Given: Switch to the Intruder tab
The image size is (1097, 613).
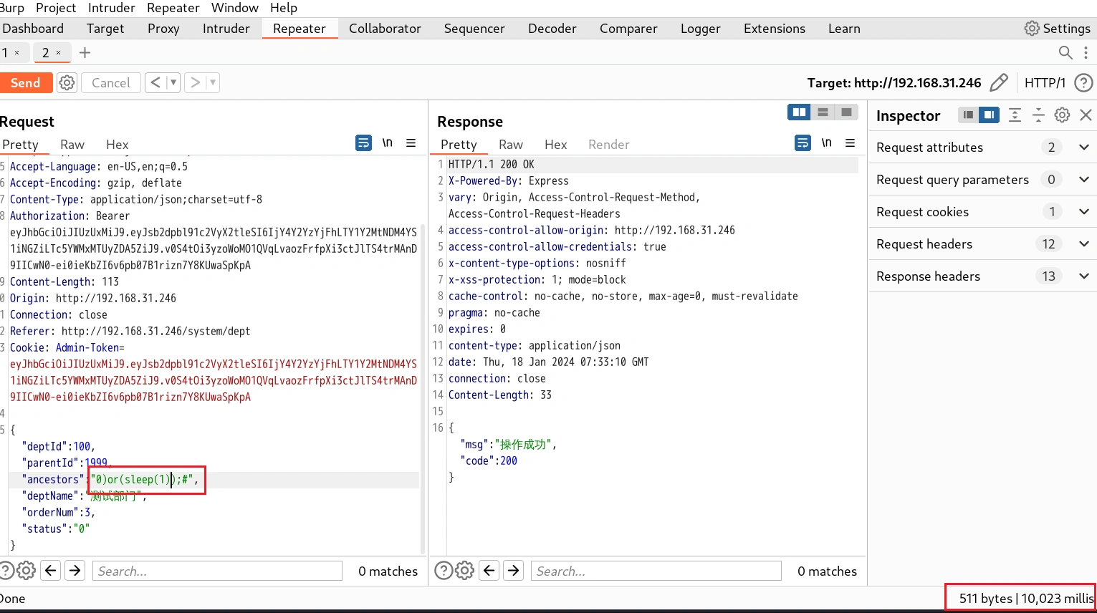Looking at the screenshot, I should tap(226, 29).
